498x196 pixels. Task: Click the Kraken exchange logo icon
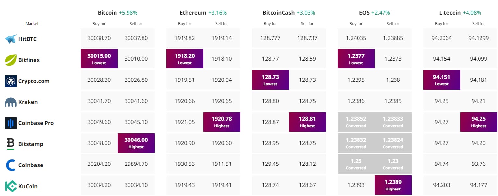[x=11, y=102]
